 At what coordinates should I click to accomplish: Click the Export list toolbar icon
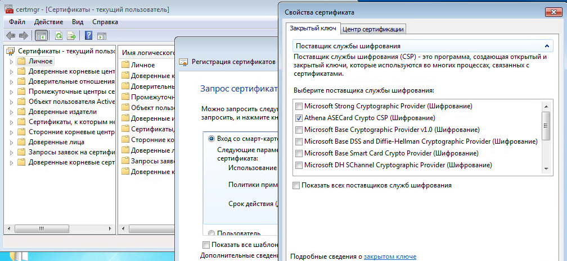click(x=71, y=36)
